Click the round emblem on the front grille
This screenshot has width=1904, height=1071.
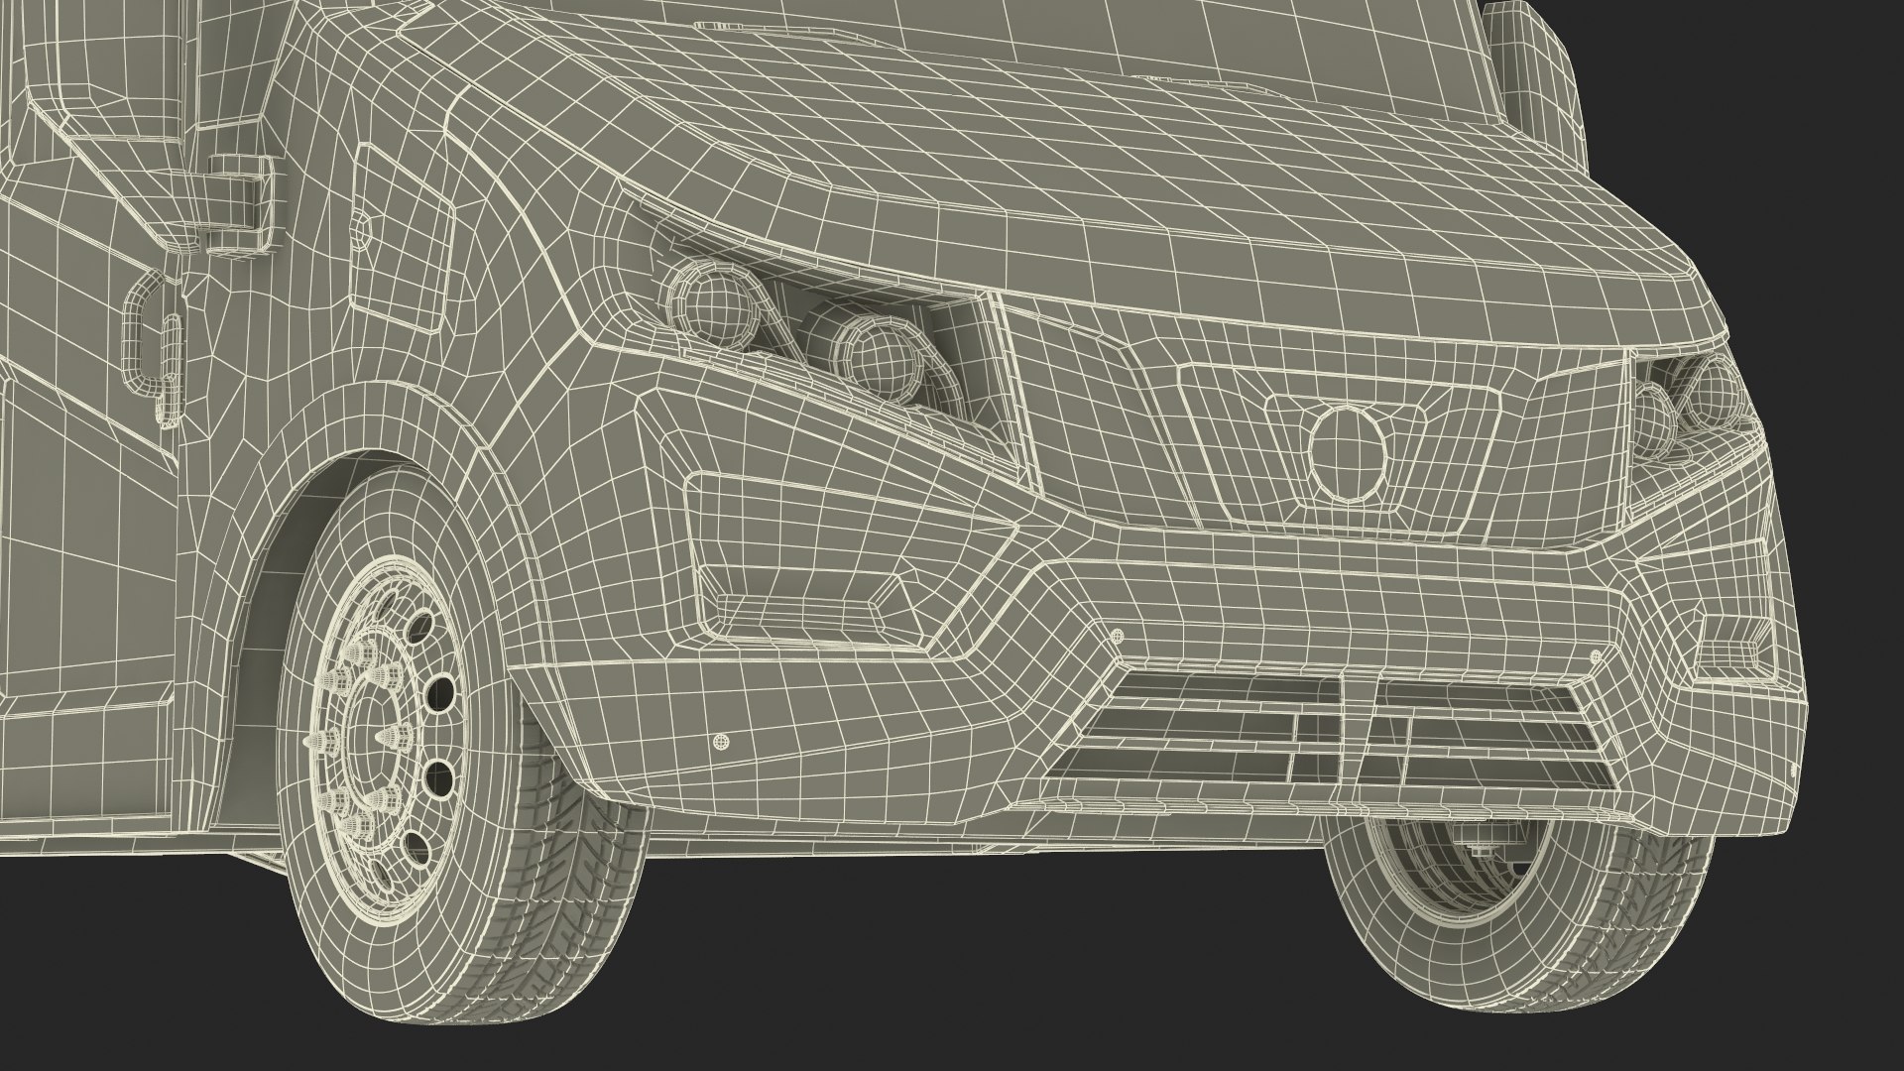(x=1346, y=451)
